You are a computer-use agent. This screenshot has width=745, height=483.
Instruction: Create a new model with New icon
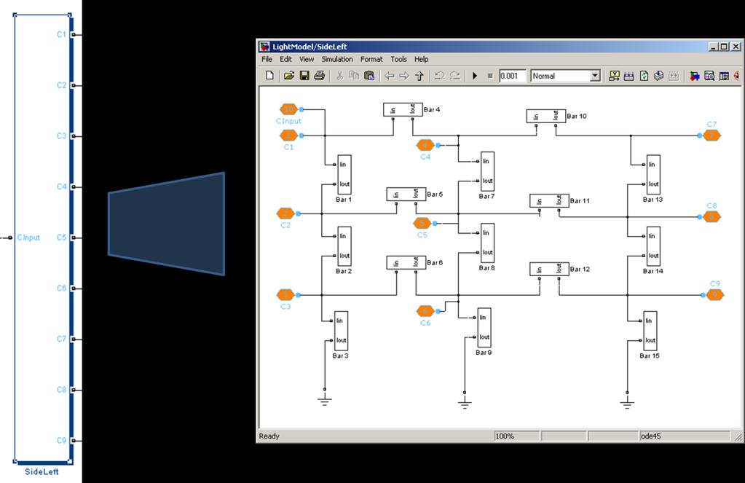coord(269,76)
